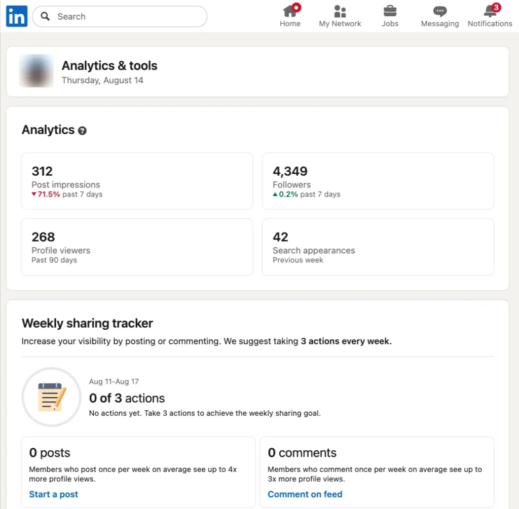Open the 4,349 Followers card
The image size is (519, 509).
click(378, 181)
